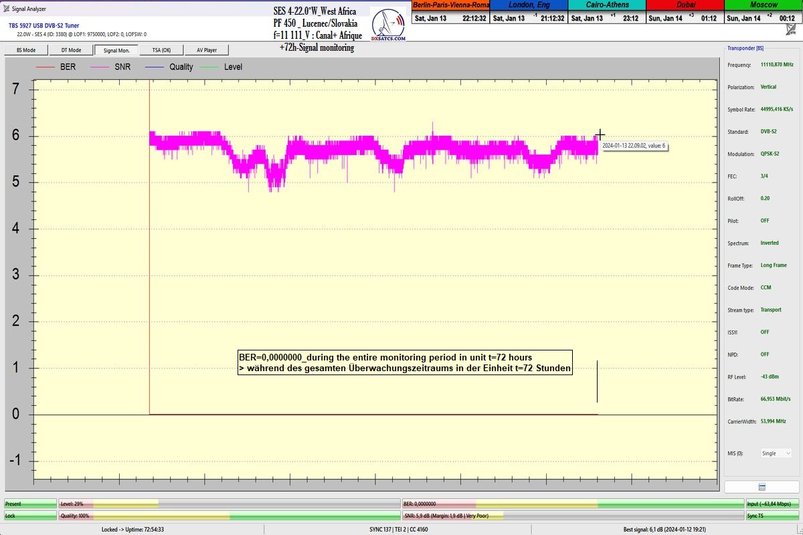The width and height of the screenshot is (803, 535).
Task: Open the AV Player tab
Action: [206, 50]
